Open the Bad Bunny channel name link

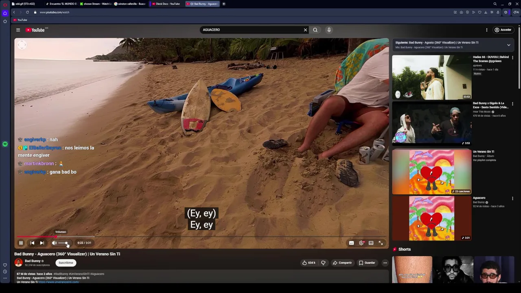point(33,261)
